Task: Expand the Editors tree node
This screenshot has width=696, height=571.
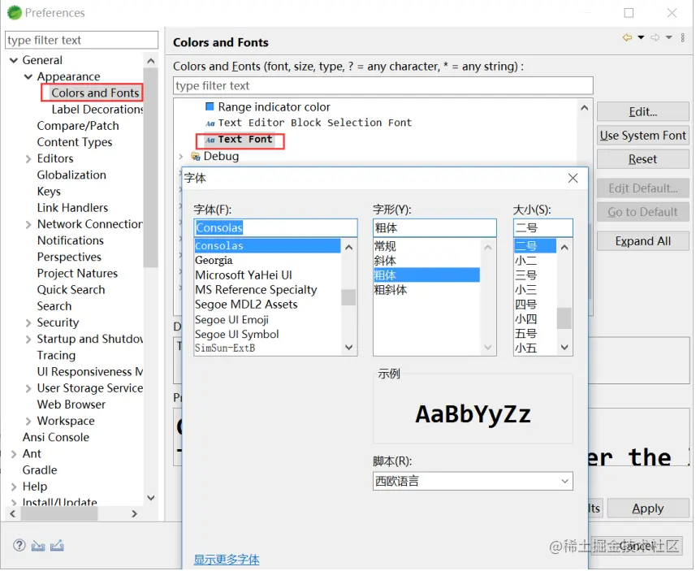Action: pyautogui.click(x=28, y=159)
